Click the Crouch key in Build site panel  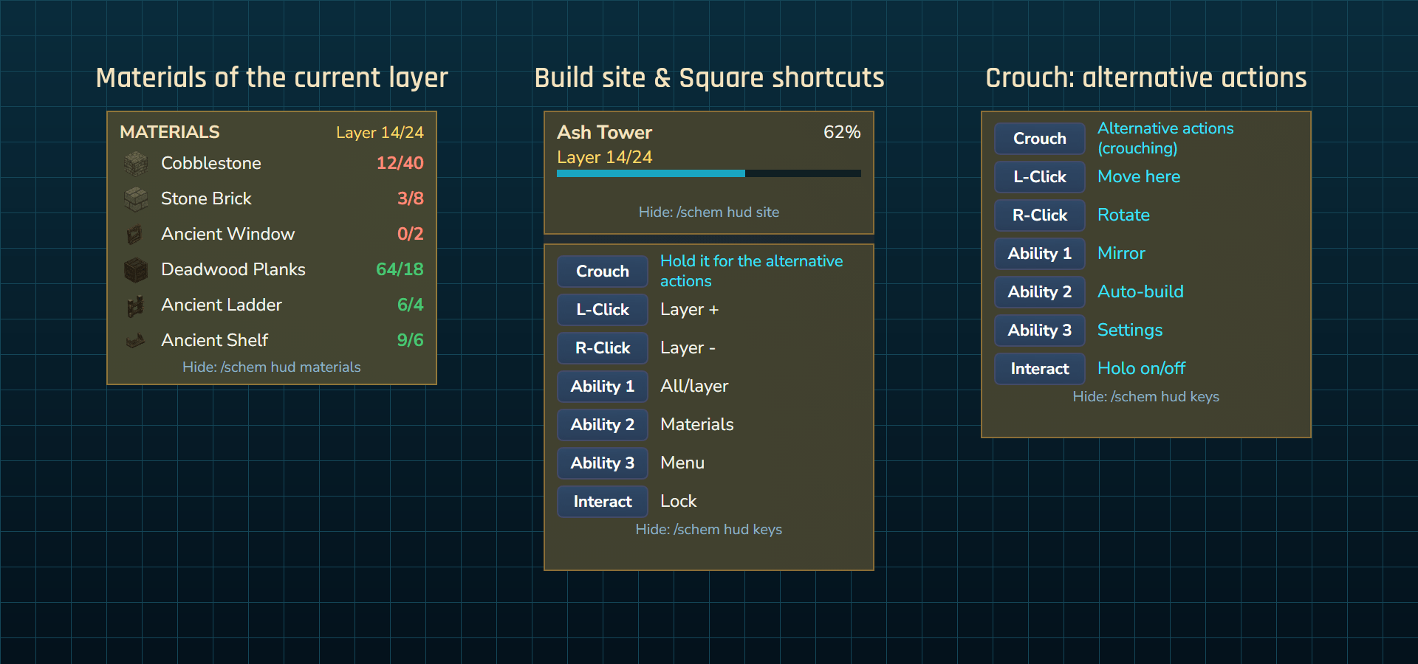tap(603, 271)
